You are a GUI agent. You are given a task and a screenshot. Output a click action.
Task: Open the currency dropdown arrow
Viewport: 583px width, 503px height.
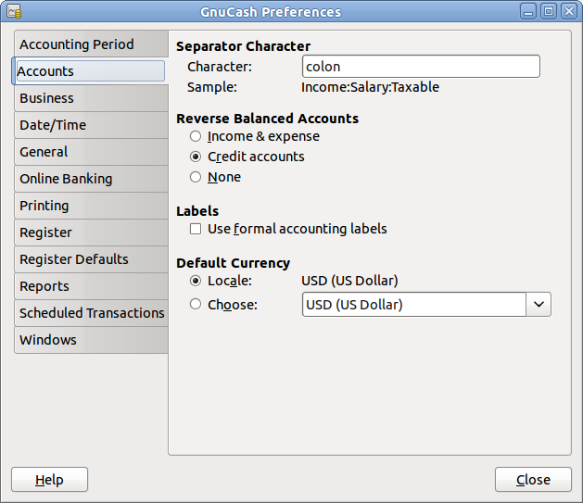(x=539, y=304)
